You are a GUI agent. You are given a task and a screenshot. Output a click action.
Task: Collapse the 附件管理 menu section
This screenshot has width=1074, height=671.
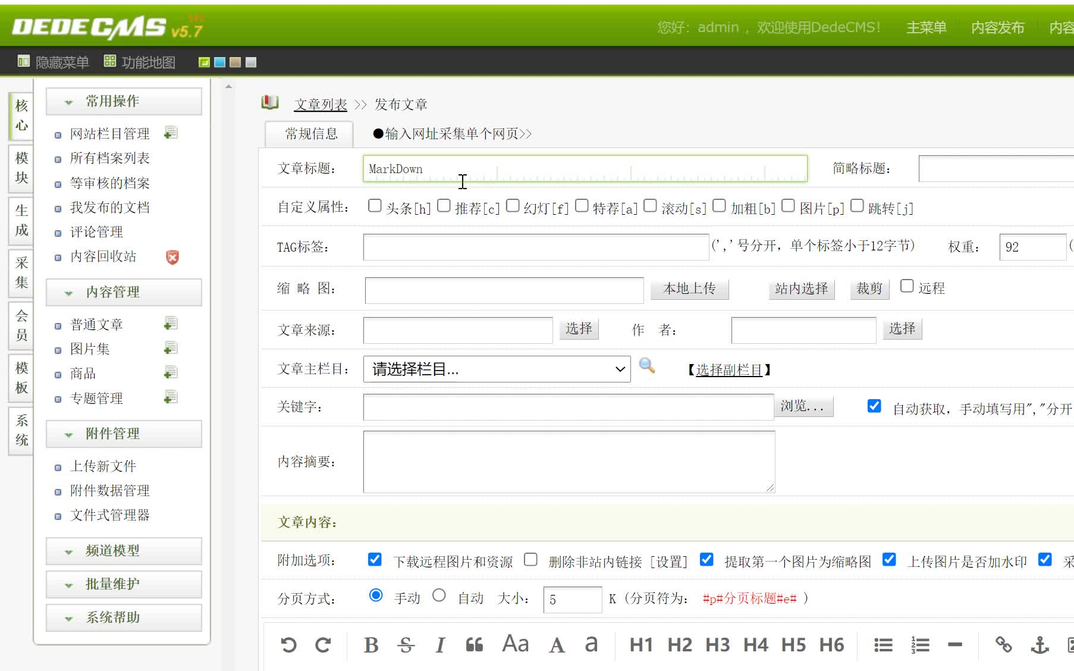[x=124, y=434]
